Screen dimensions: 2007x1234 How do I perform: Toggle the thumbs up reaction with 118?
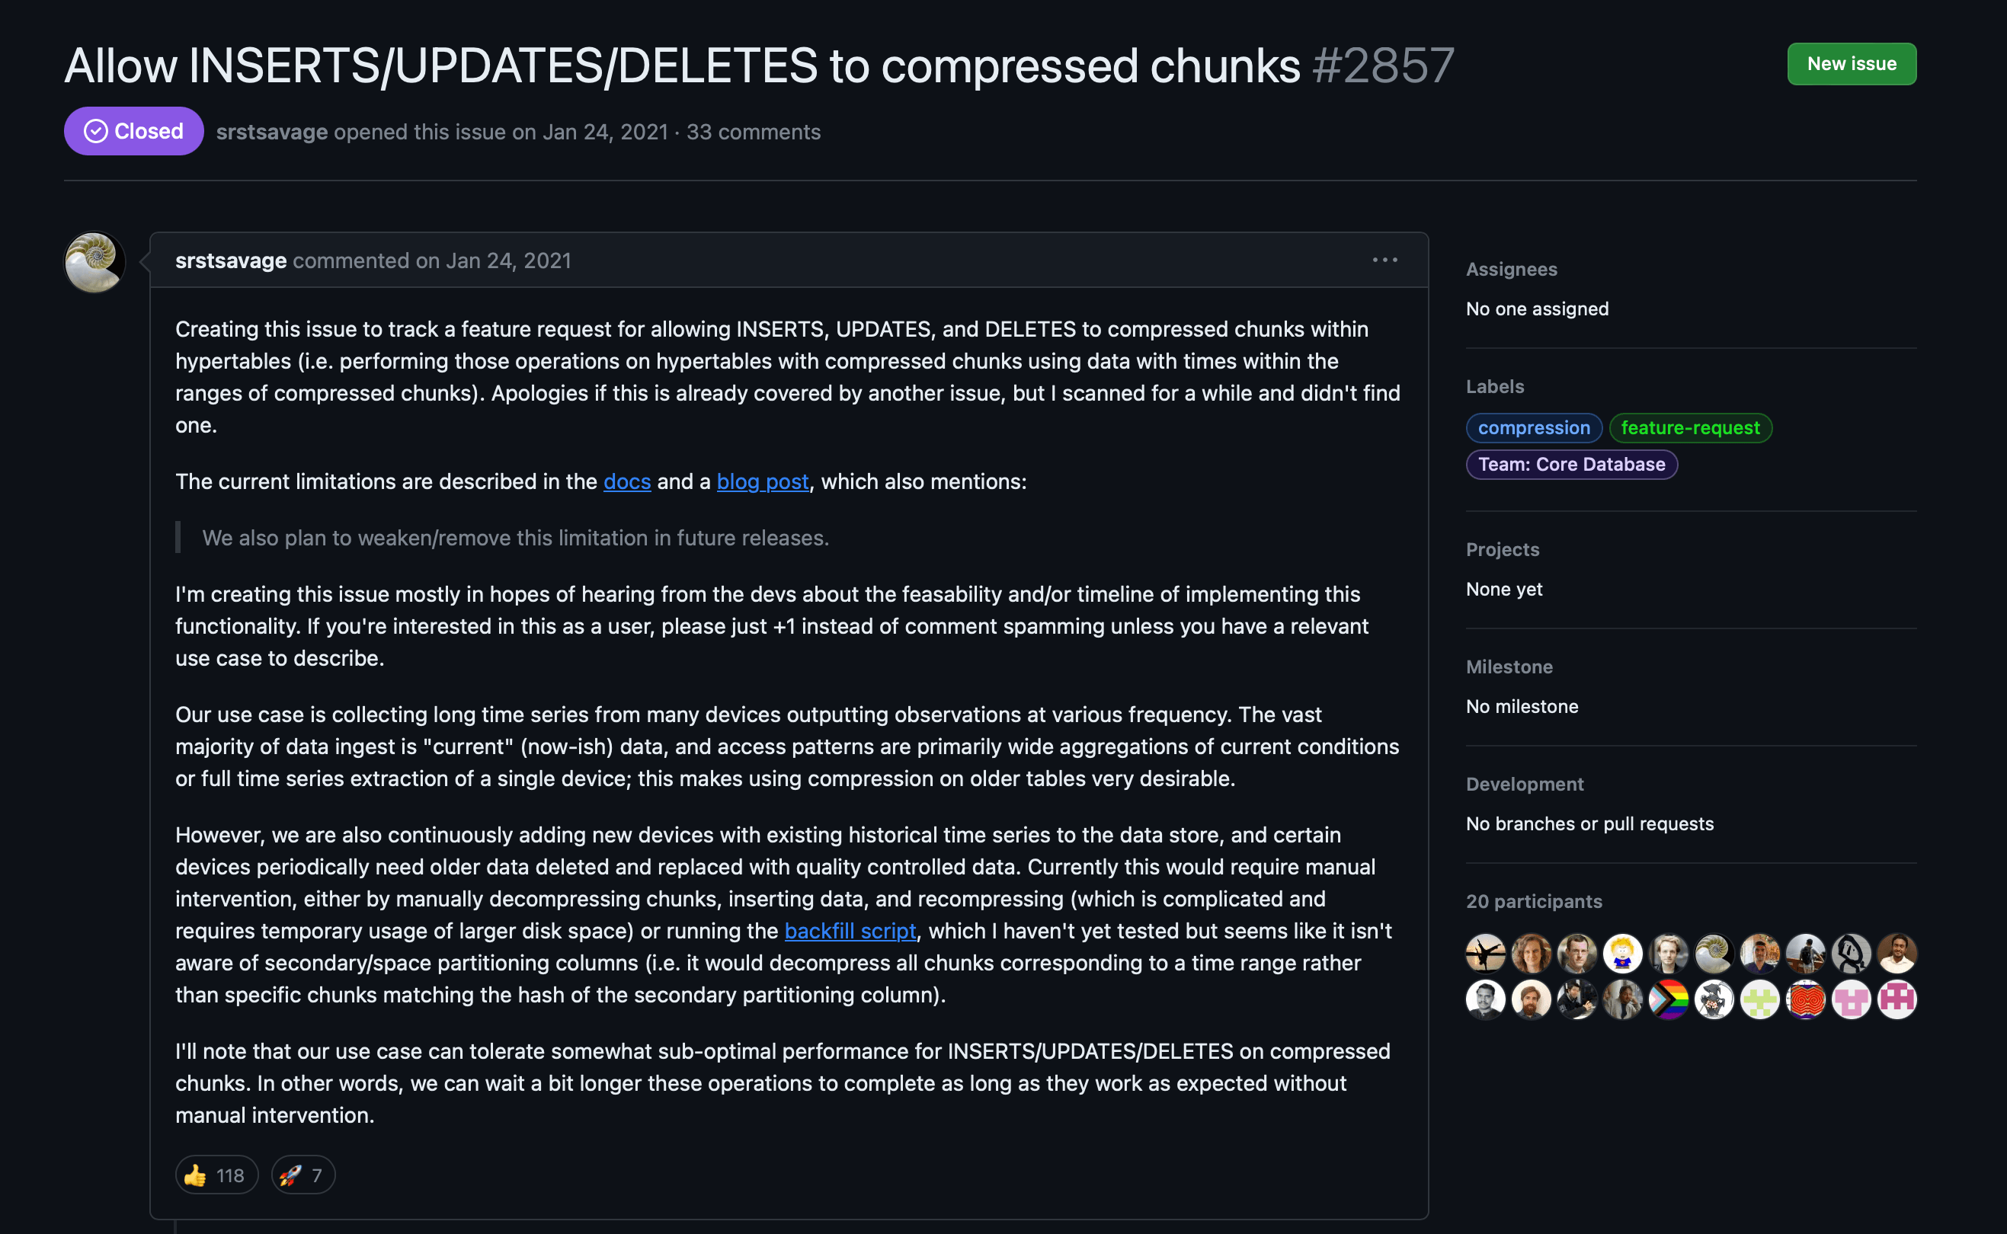[x=216, y=1175]
